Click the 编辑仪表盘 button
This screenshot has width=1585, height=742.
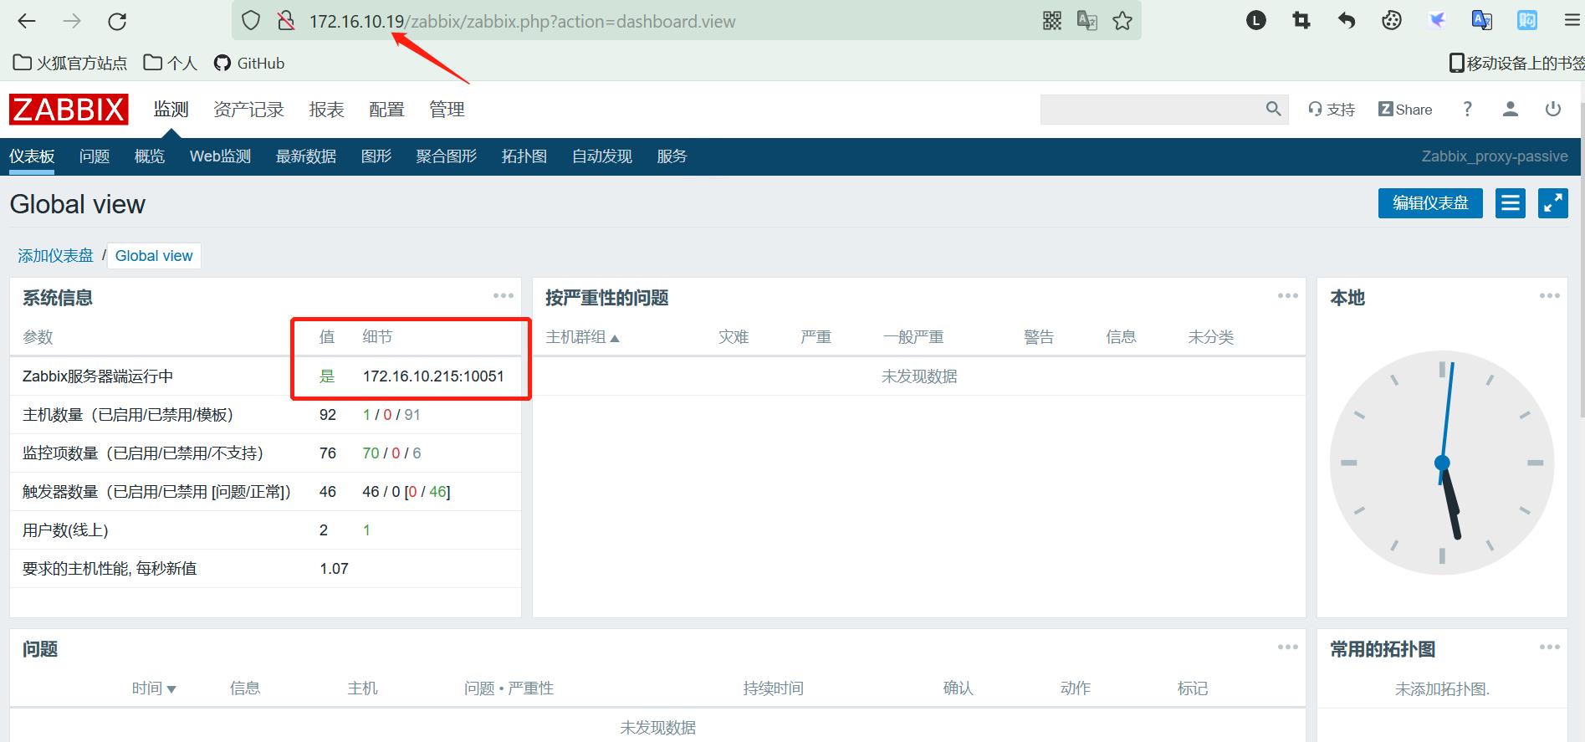point(1430,203)
